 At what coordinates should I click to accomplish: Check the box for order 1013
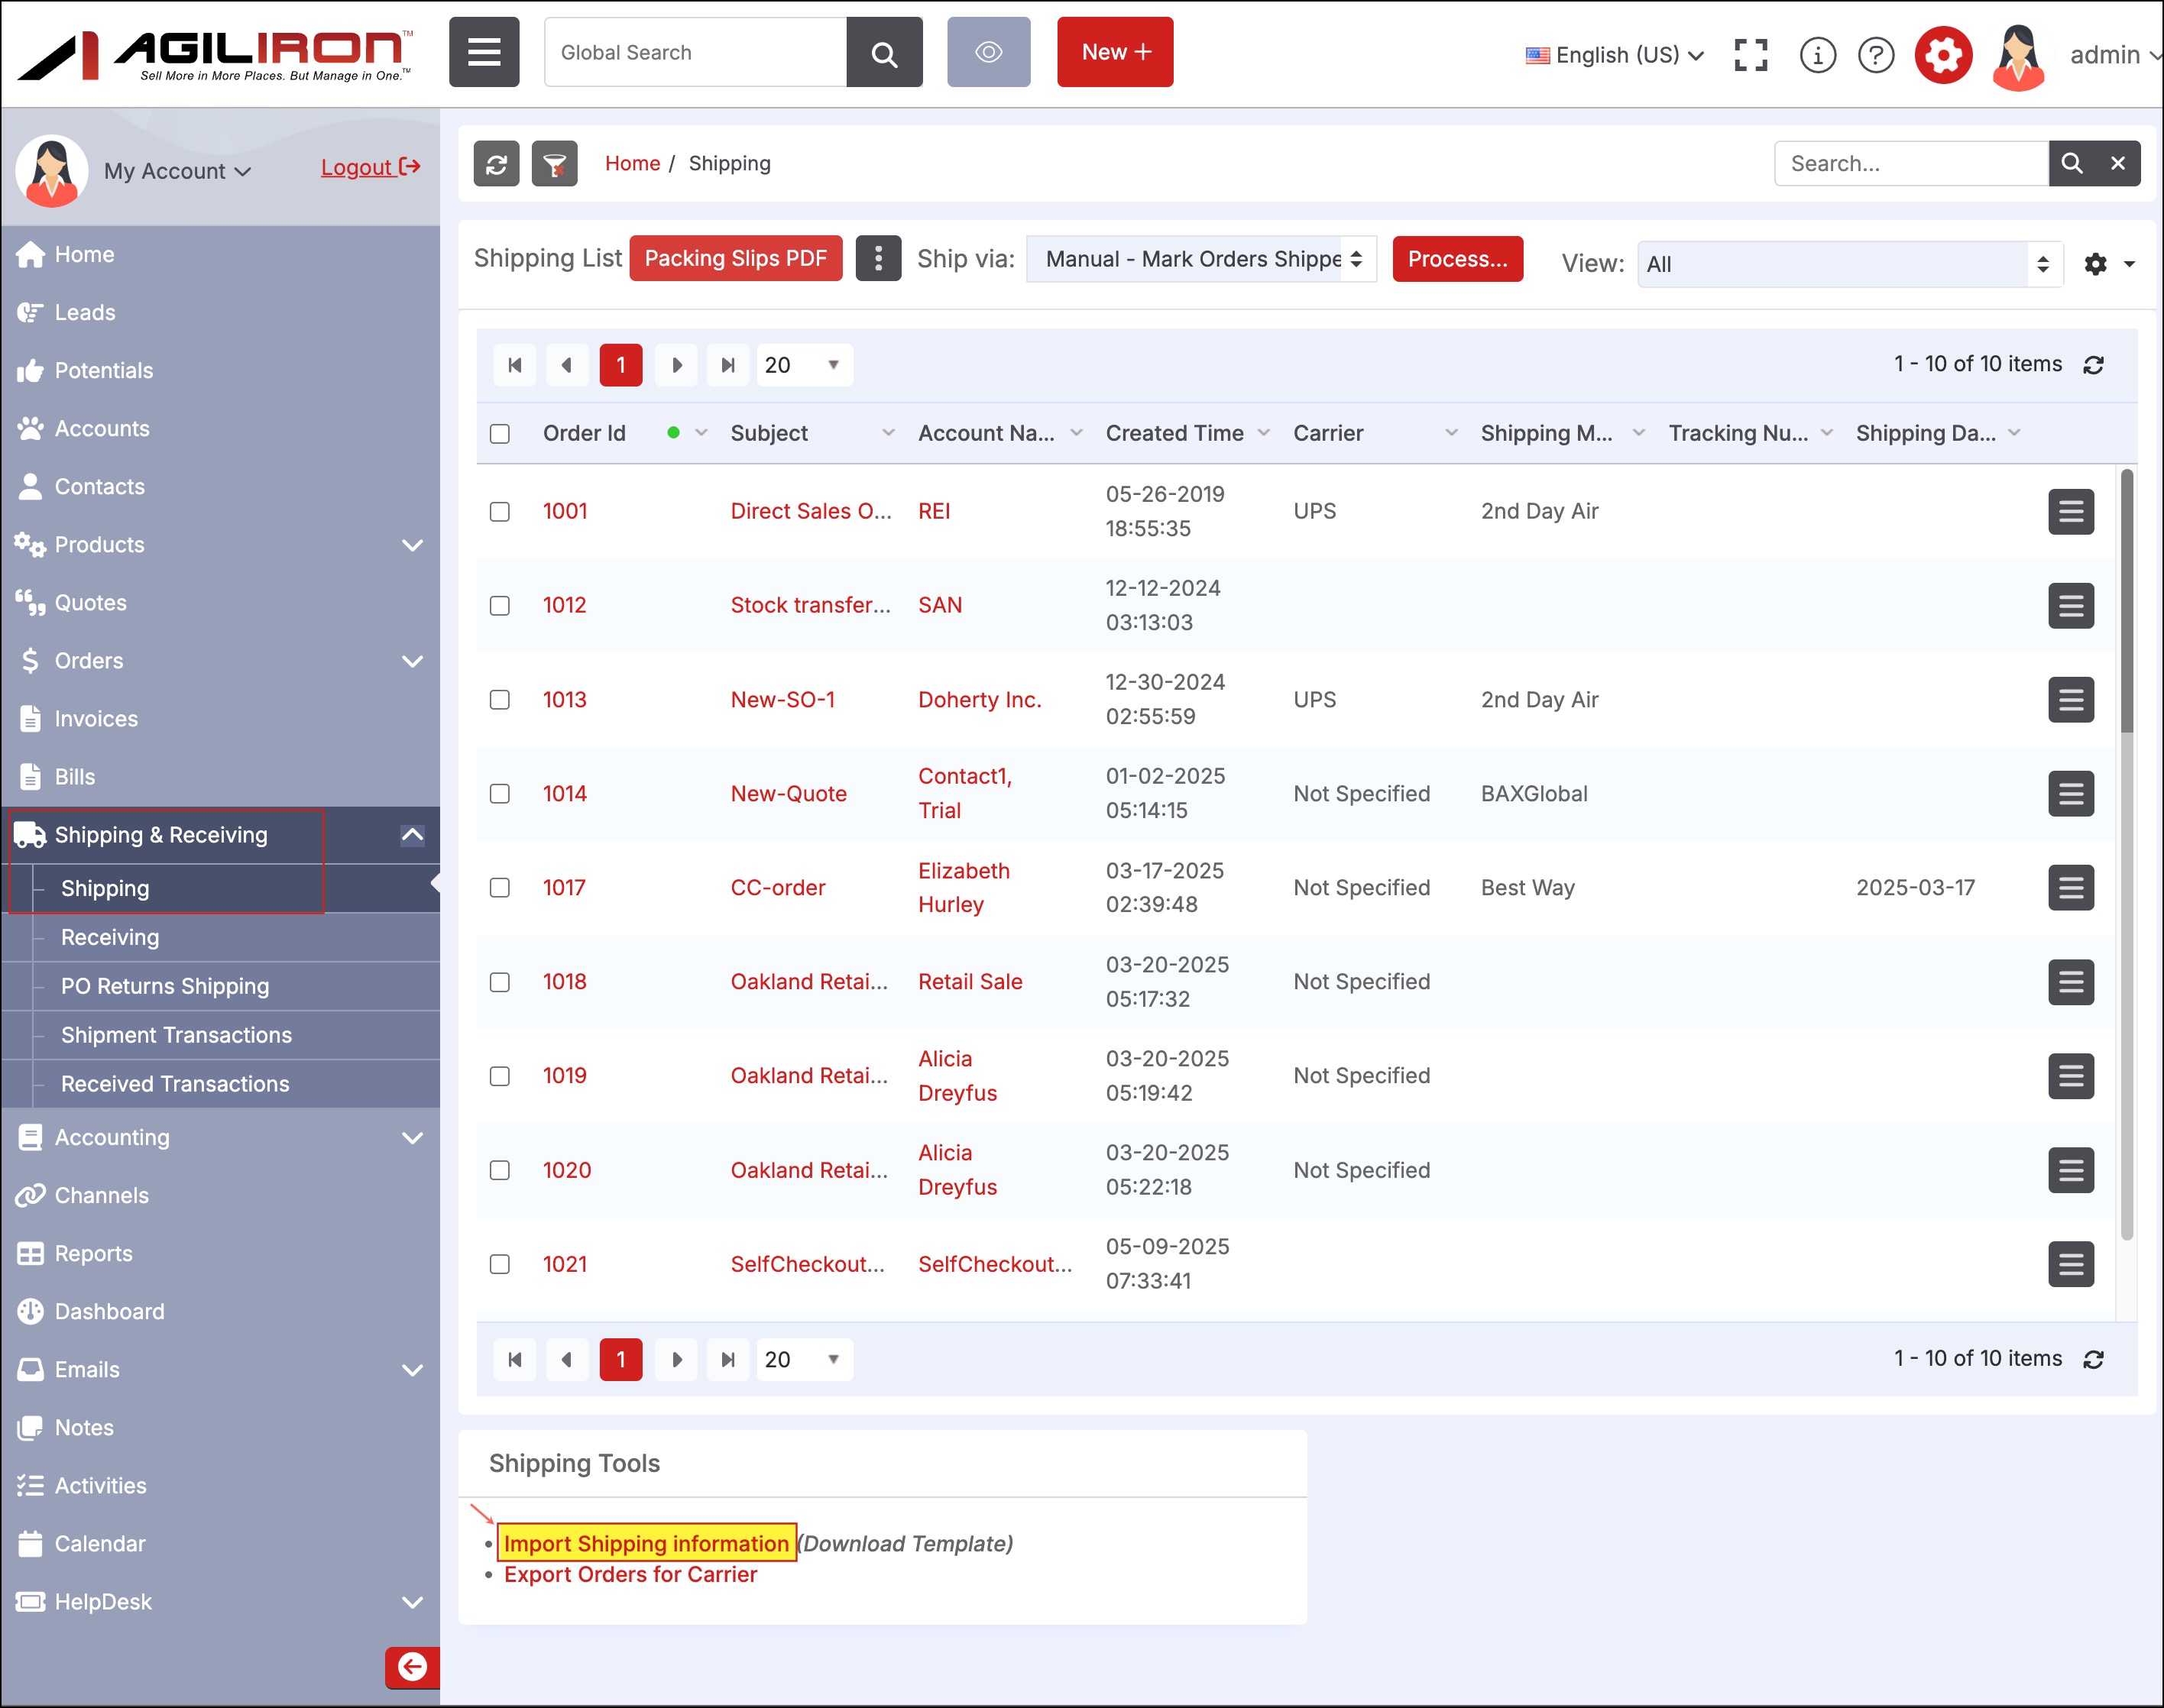click(499, 700)
